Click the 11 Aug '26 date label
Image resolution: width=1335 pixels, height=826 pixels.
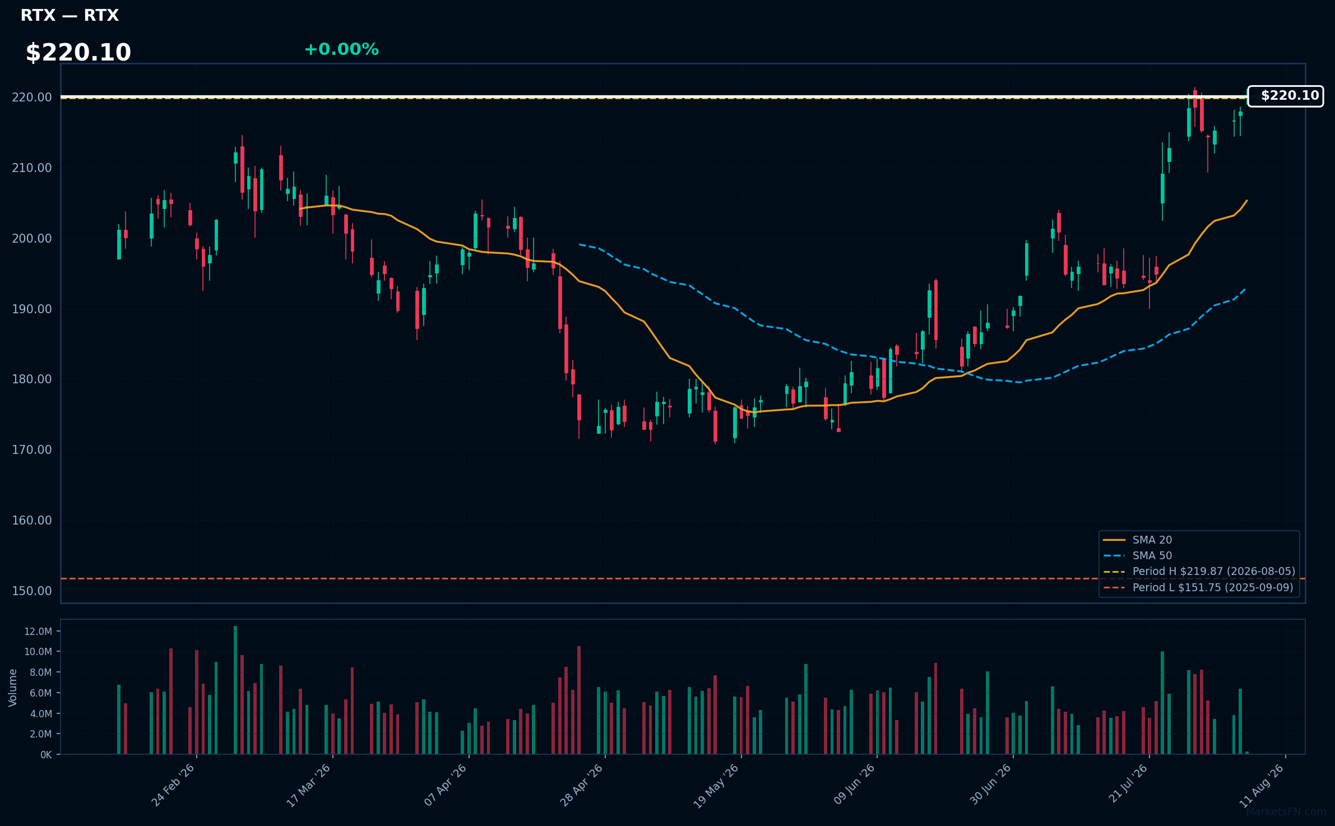click(x=1262, y=786)
